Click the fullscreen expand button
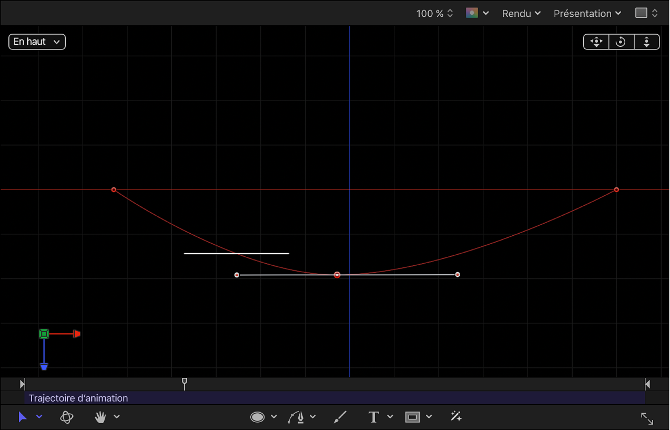 tap(647, 417)
